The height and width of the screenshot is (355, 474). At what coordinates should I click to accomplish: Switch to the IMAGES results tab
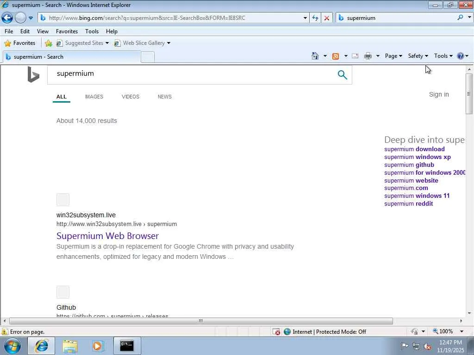[94, 97]
